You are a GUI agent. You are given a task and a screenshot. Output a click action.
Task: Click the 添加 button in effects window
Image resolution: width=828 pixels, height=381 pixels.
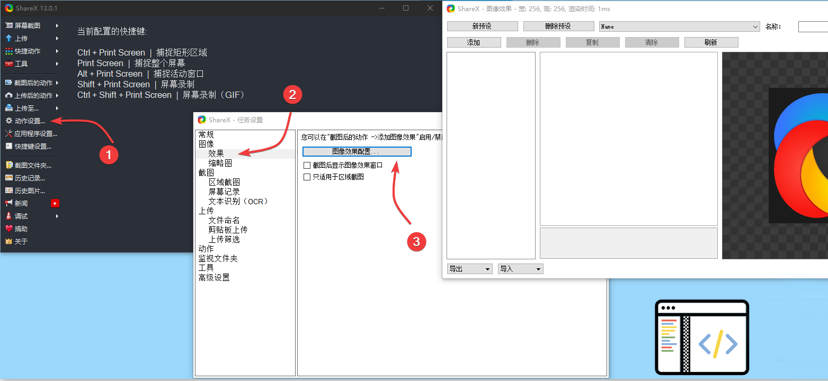coord(474,42)
